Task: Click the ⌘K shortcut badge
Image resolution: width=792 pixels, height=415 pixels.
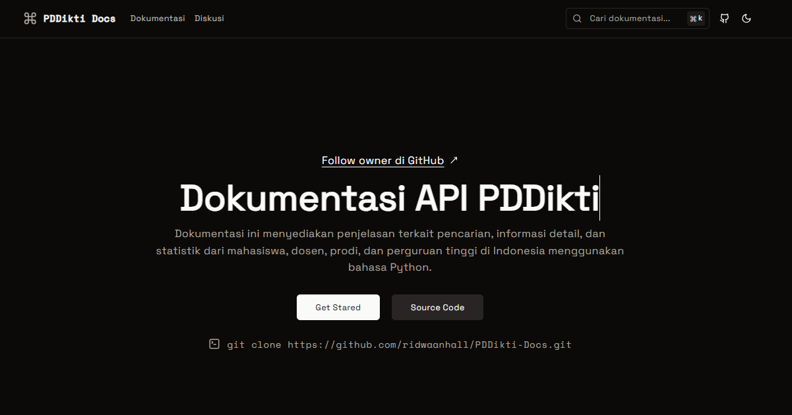Action: point(696,18)
